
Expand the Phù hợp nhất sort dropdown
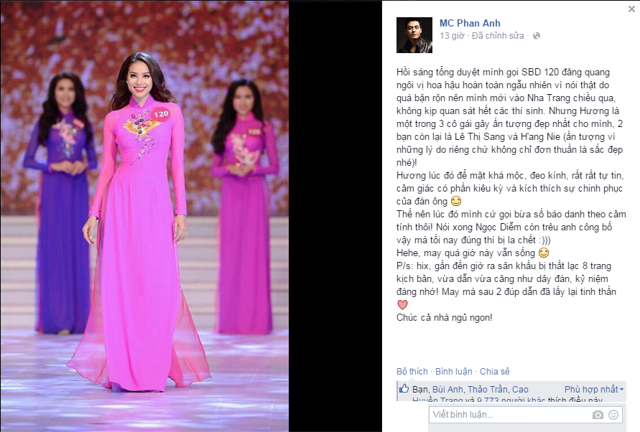(x=594, y=390)
